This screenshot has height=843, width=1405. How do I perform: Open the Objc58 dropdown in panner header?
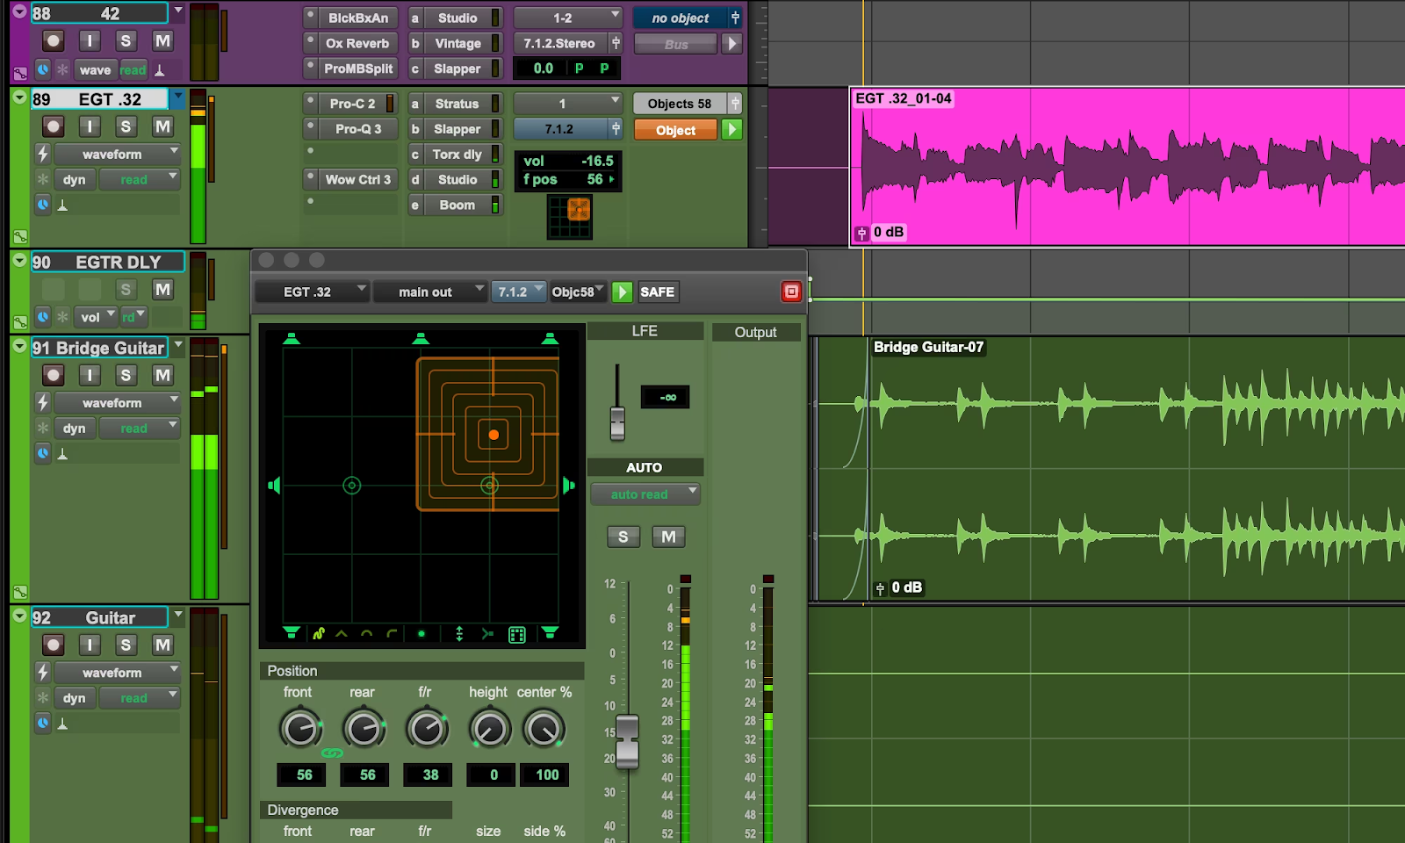click(578, 292)
